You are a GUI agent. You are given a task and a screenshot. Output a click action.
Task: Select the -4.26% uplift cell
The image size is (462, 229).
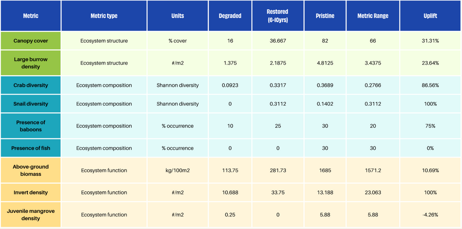tap(430, 215)
